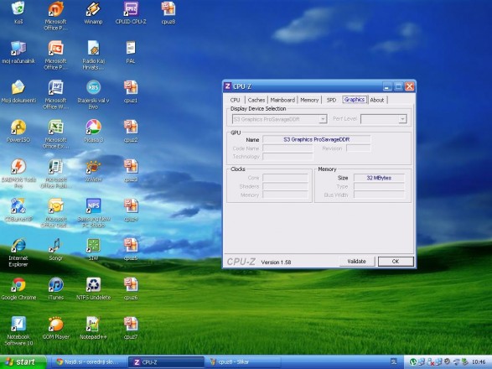Launch Google Chrome desktop shortcut

pos(18,288)
